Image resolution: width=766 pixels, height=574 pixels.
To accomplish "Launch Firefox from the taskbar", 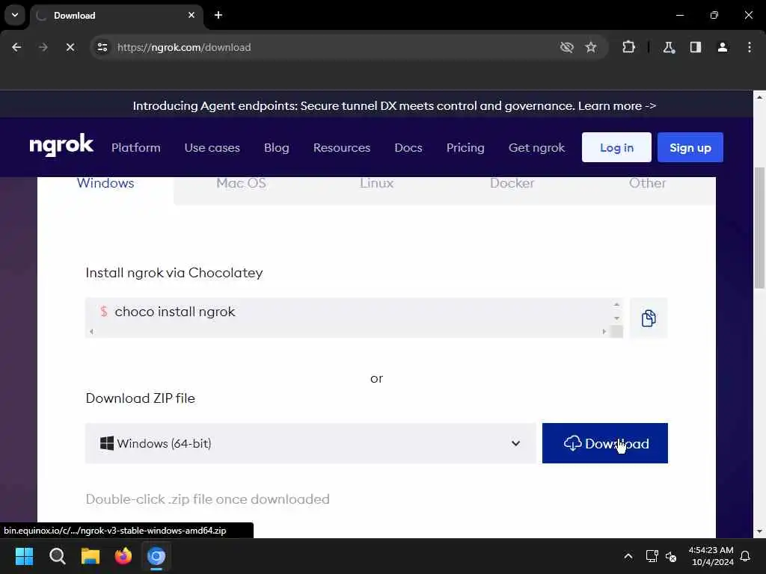I will (123, 556).
